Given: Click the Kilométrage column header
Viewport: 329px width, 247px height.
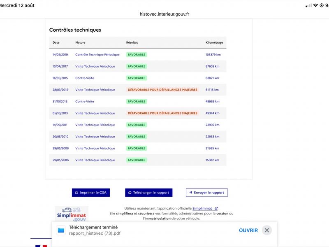Looking at the screenshot, I should pos(214,42).
